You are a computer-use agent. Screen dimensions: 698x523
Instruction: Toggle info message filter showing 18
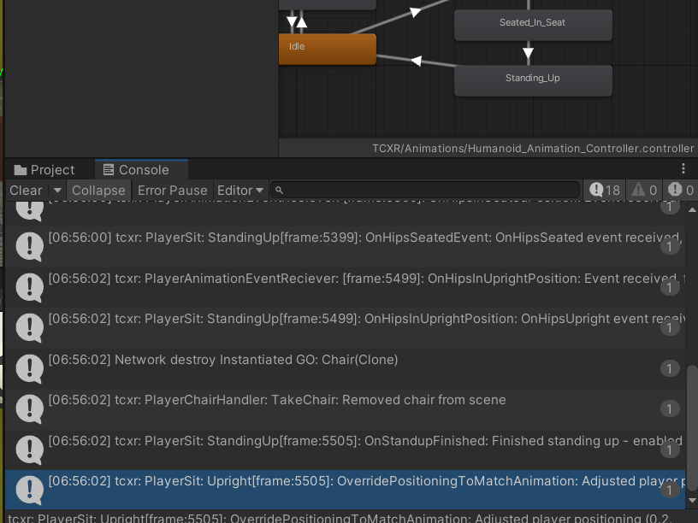(604, 190)
